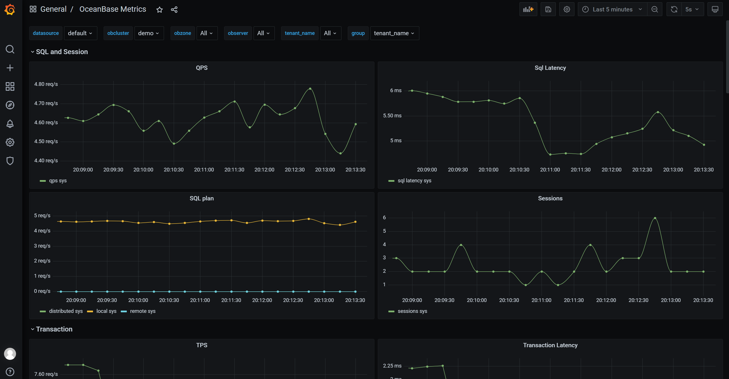
Task: Open the Help question mark icon
Action: (10, 372)
